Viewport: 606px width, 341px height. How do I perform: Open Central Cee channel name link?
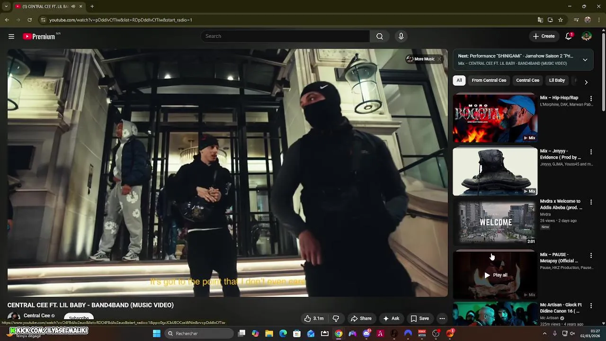[x=37, y=316]
